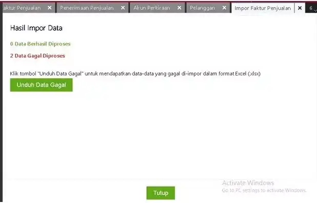The height and width of the screenshot is (203, 317).
Task: Click the 2 Data Gagal Diproses message
Action: (37, 56)
